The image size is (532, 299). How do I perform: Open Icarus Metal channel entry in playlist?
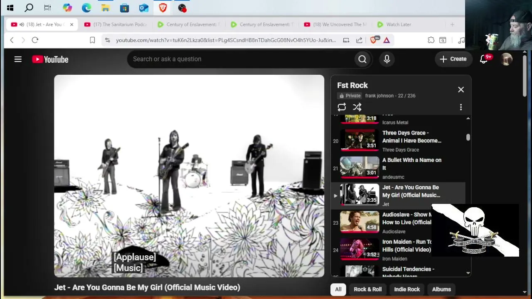[395, 123]
